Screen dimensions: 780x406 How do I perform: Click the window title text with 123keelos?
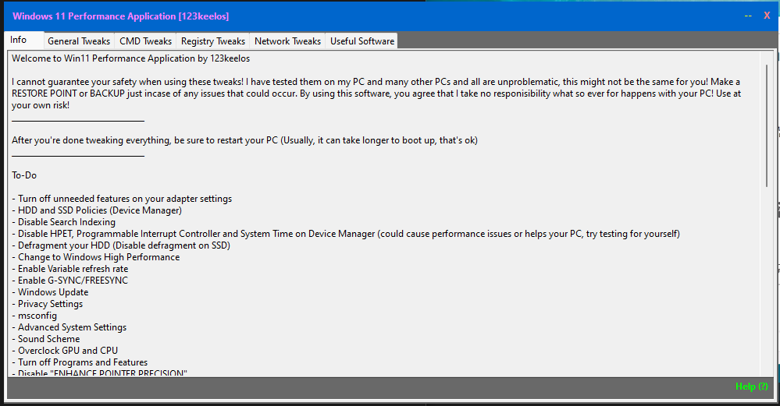click(x=121, y=16)
